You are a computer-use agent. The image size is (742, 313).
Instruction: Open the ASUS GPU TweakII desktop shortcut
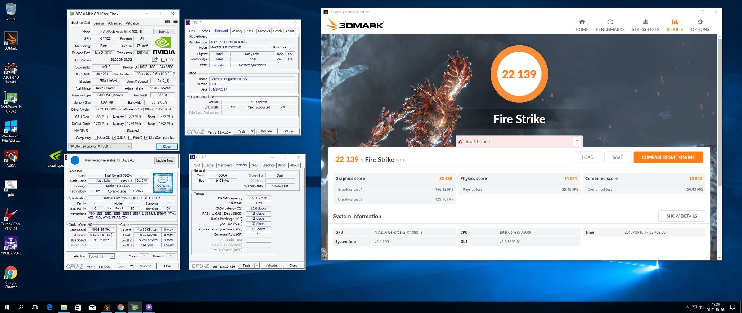11,73
